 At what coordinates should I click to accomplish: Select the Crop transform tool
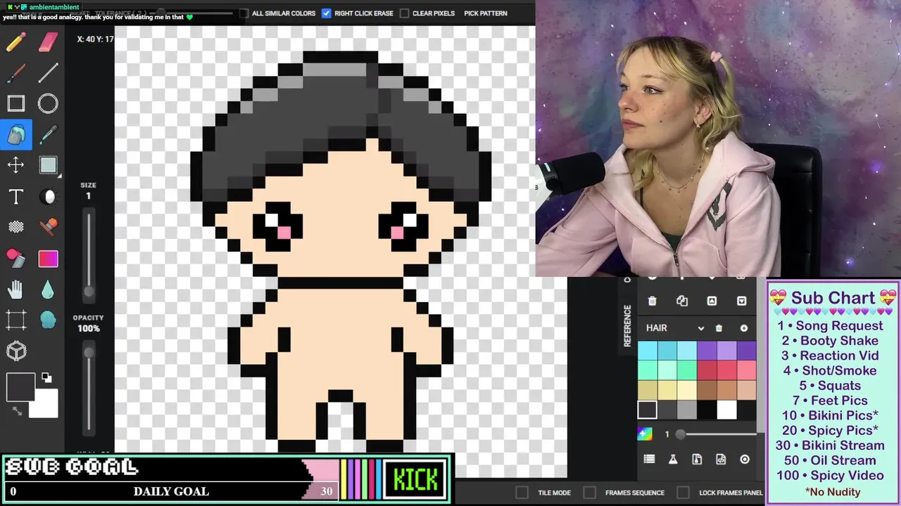pyautogui.click(x=15, y=320)
